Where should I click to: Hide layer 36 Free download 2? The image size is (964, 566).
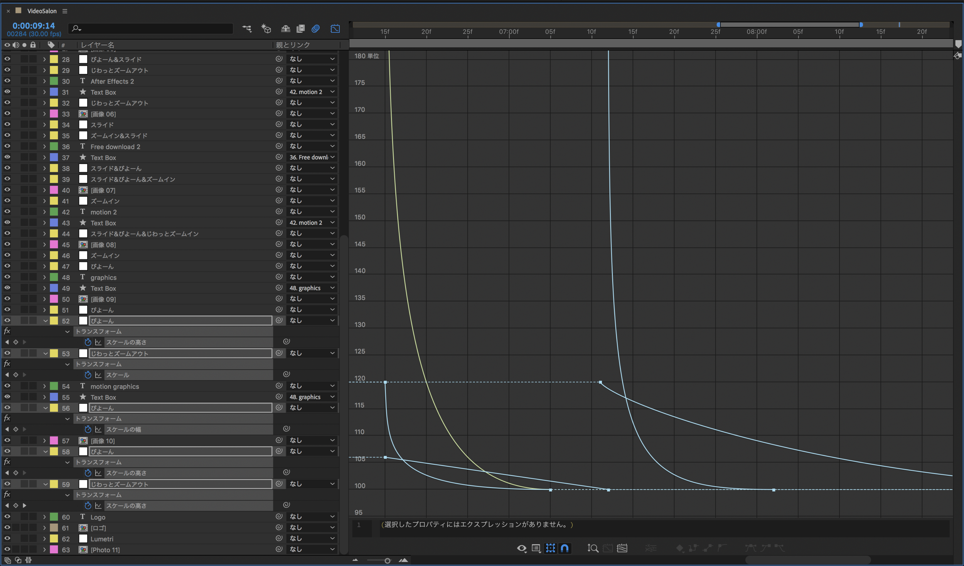pos(7,146)
